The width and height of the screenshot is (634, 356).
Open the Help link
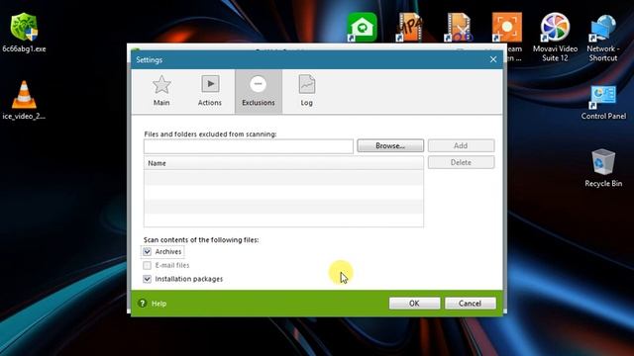coord(158,304)
